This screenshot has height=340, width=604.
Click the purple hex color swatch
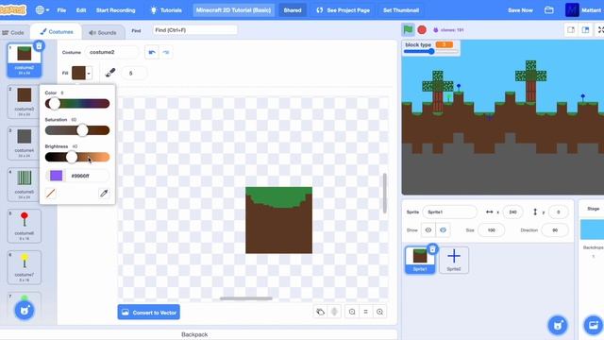coord(57,176)
